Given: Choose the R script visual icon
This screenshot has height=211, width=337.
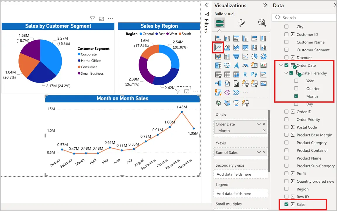Looking at the screenshot, I should [x=245, y=74].
